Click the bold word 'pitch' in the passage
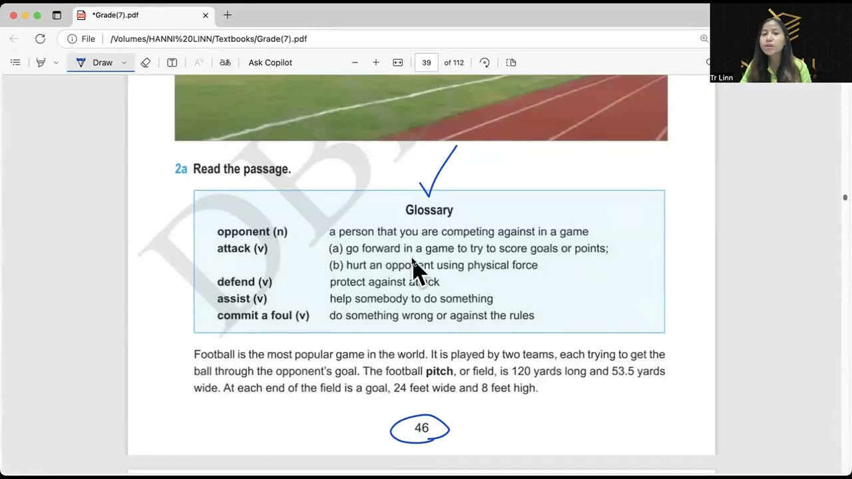This screenshot has width=852, height=479. click(x=439, y=371)
